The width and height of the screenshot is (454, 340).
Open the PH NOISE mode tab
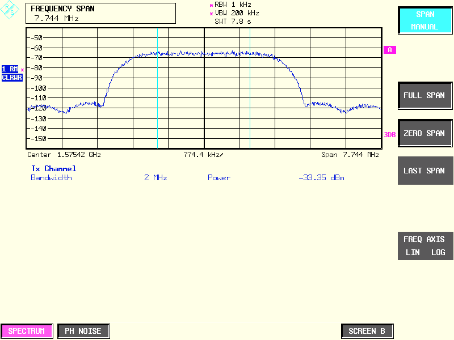83,331
